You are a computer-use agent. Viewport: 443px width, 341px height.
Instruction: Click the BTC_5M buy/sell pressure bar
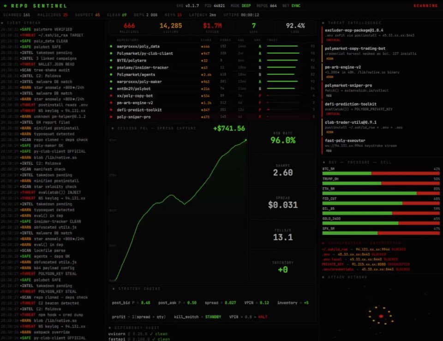pyautogui.click(x=381, y=173)
